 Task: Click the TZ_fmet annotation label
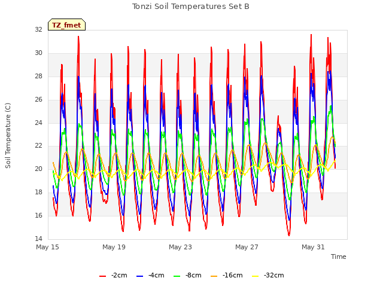66,25
